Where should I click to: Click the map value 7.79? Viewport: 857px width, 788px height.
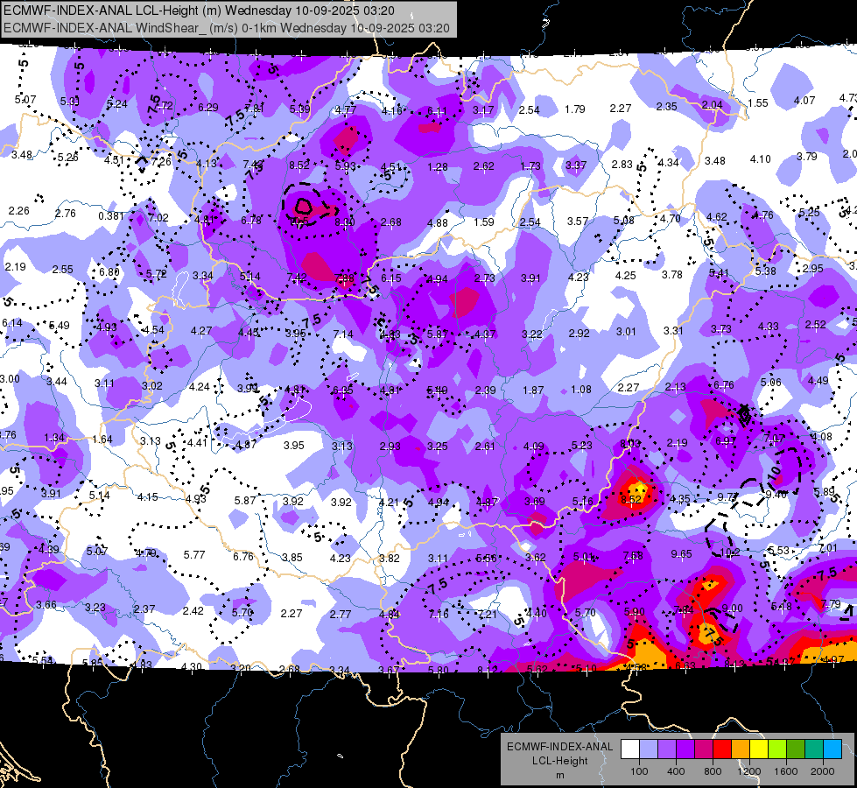click(x=831, y=604)
